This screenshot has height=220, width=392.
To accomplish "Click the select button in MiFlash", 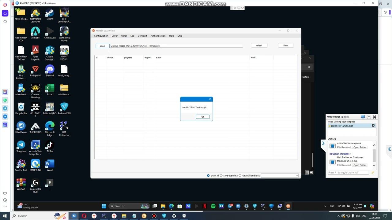I will click(x=103, y=46).
